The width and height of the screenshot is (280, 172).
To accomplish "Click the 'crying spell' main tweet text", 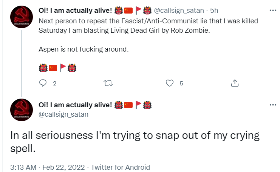I will [x=135, y=142].
